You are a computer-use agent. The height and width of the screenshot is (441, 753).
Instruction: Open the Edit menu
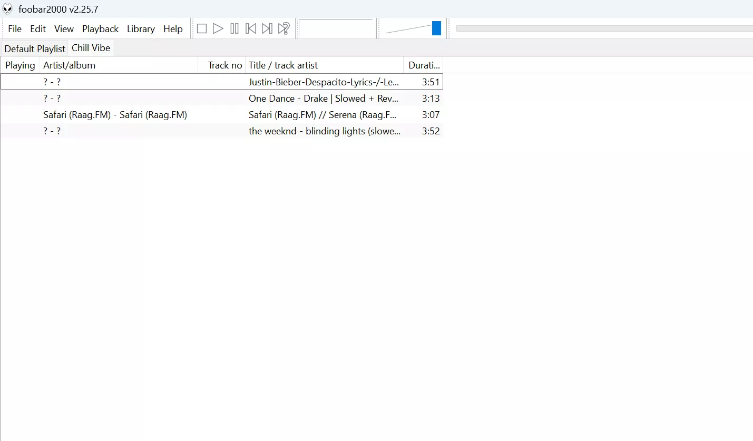point(37,29)
